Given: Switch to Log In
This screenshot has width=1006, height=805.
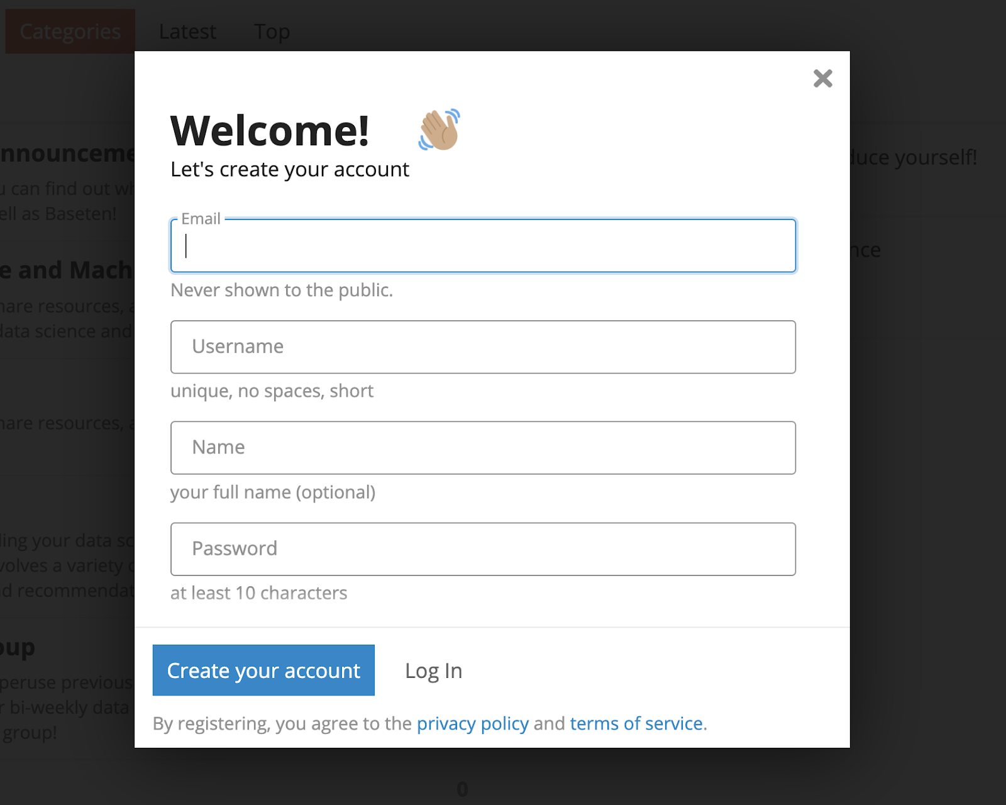Looking at the screenshot, I should [433, 671].
